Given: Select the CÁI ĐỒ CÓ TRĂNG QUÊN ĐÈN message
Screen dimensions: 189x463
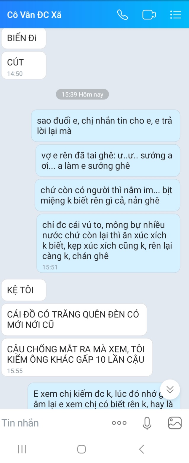Looking at the screenshot, I should 74,320.
